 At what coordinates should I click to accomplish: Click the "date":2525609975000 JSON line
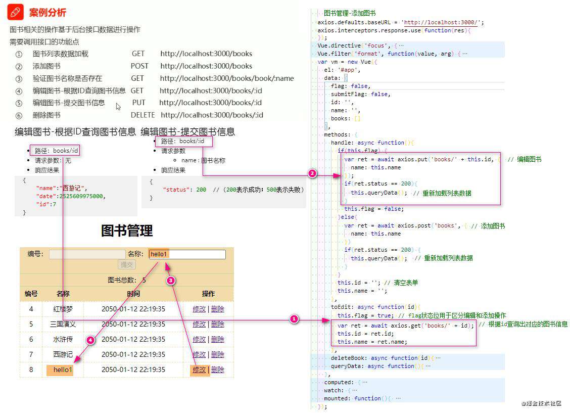71,196
